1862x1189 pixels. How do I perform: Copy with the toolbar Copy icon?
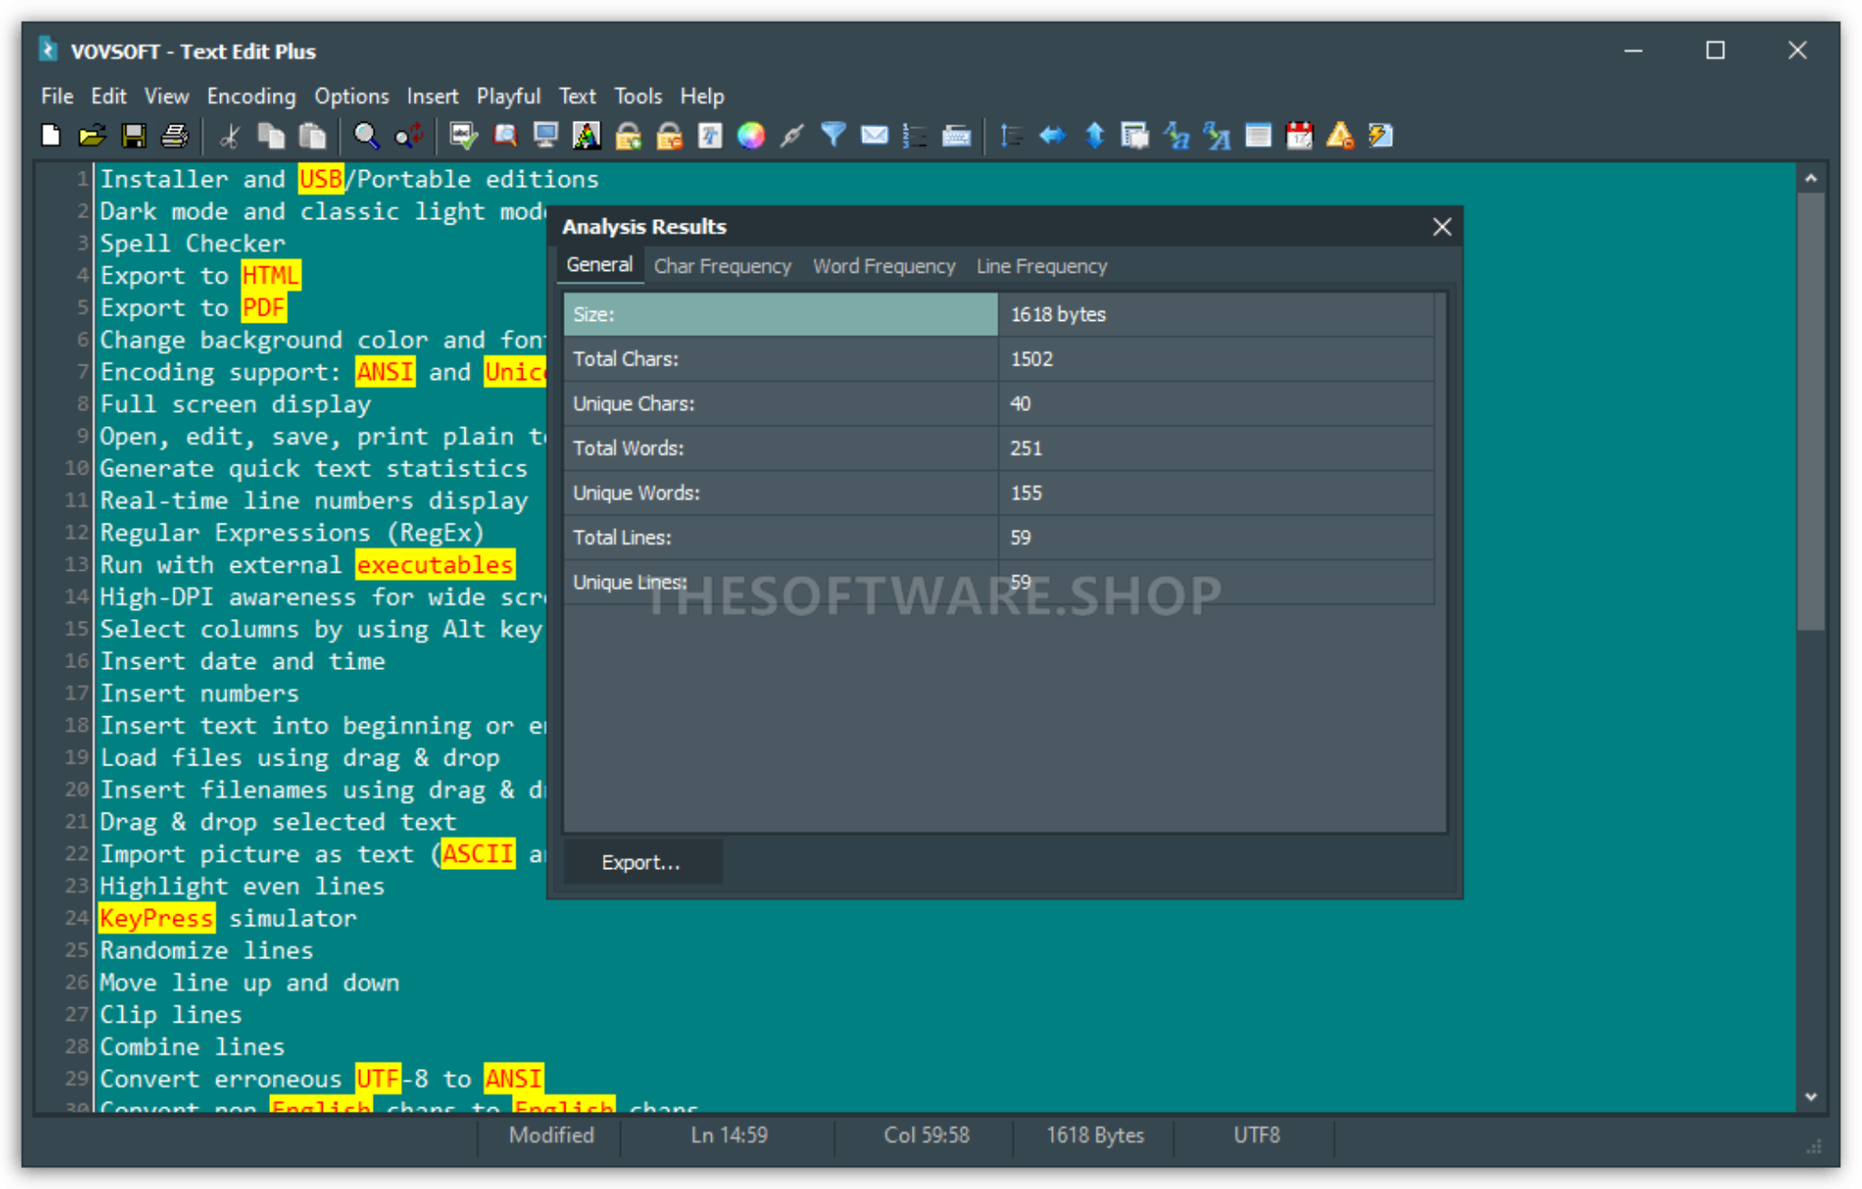pos(271,135)
